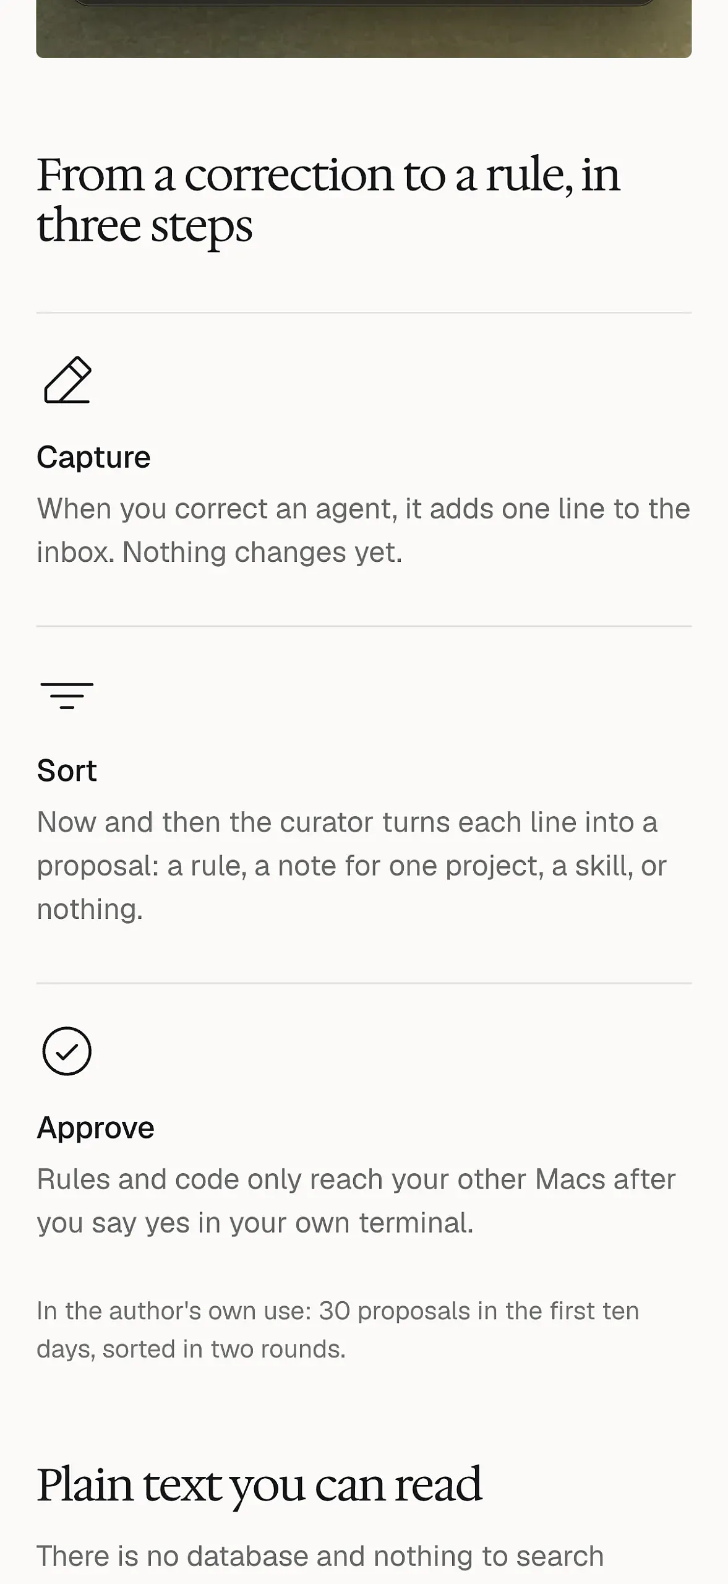The image size is (728, 1584).
Task: Click the 'From a correction to a rule' heading
Action: tap(328, 199)
